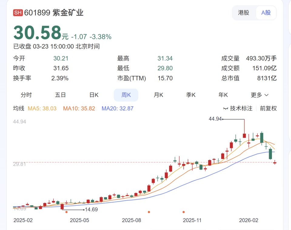
Task: Click the -3.38% change percentage
Action: pyautogui.click(x=100, y=37)
